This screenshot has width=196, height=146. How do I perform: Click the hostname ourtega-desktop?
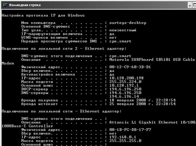[128, 23]
